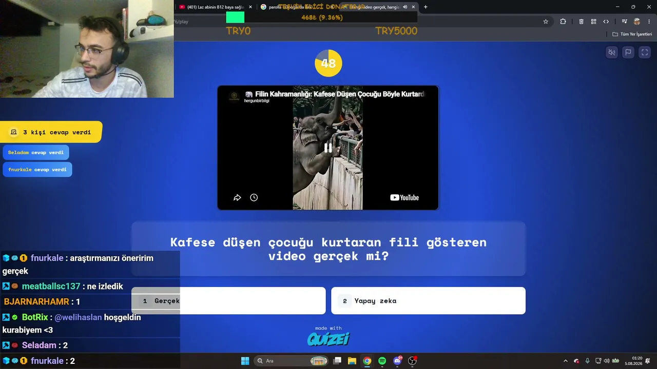Image resolution: width=657 pixels, height=369 pixels.
Task: Open the Windows Start menu
Action: 245,361
